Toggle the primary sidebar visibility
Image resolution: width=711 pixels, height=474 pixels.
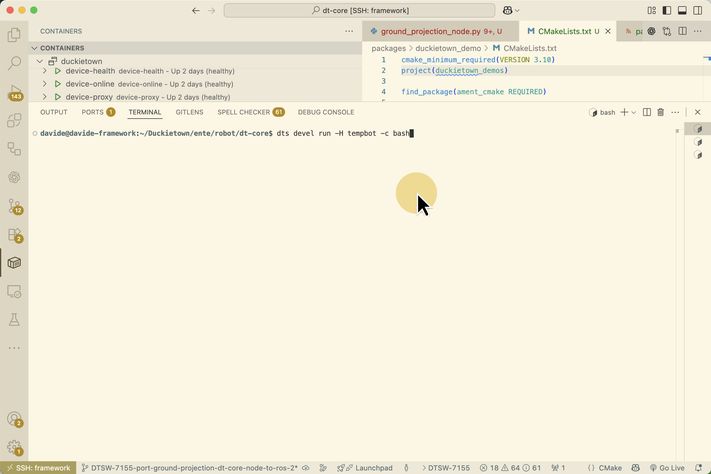click(667, 11)
